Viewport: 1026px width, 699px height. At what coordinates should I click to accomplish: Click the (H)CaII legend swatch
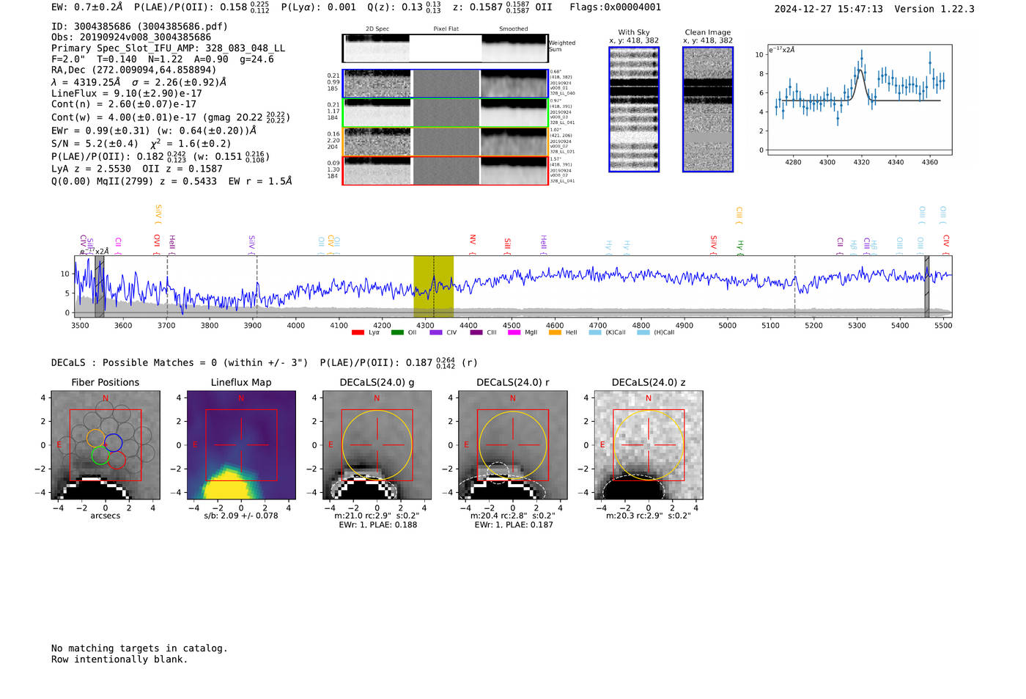tap(643, 332)
